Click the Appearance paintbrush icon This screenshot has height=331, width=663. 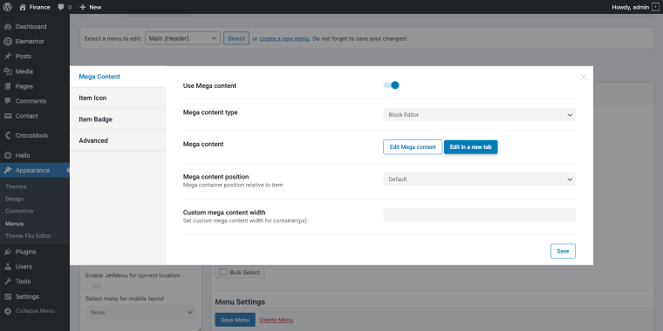[7, 171]
